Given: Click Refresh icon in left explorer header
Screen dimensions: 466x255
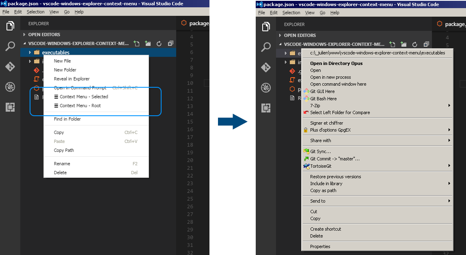Looking at the screenshot, I should [159, 44].
